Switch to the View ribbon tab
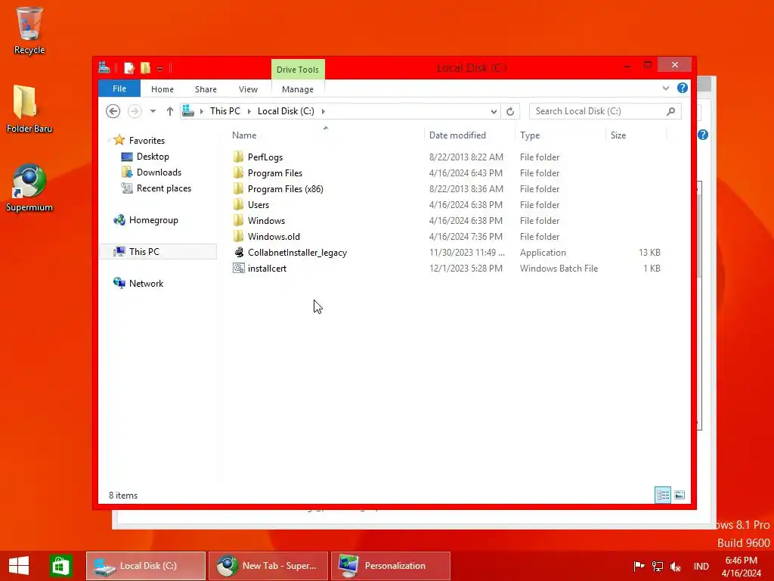The height and width of the screenshot is (581, 774). [x=248, y=89]
